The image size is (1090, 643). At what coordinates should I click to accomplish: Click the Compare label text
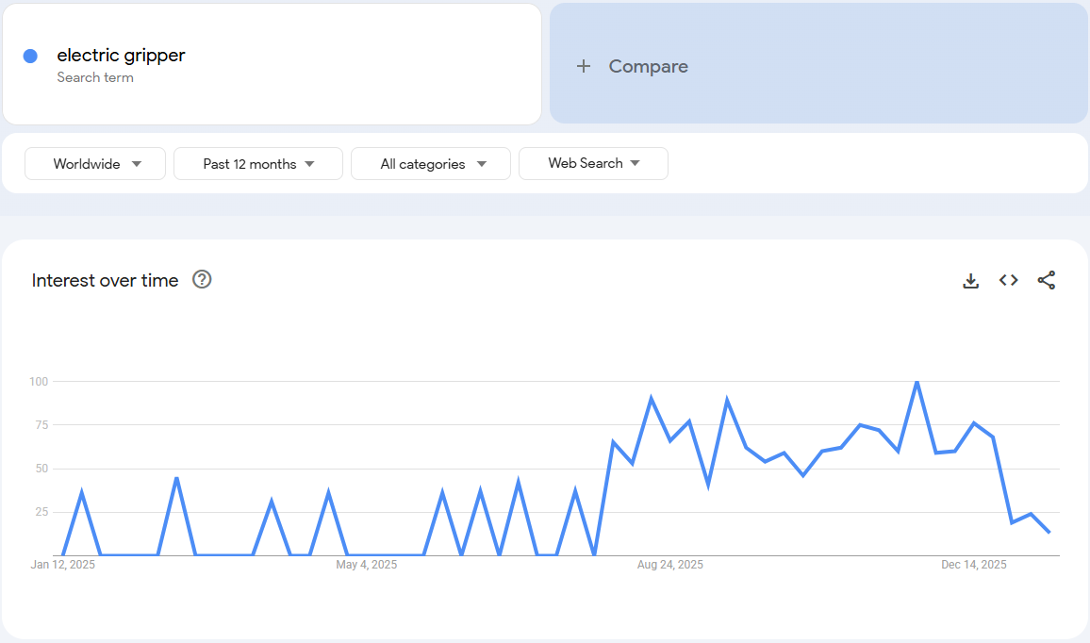[x=648, y=66]
